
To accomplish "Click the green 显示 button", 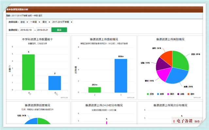I will click(59, 30).
